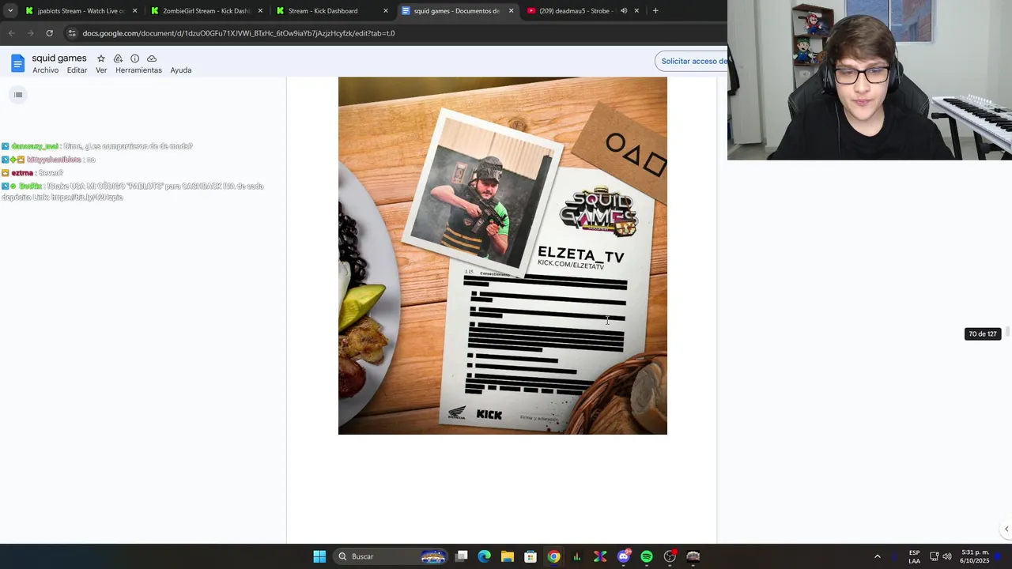Click the squid games document title

(x=59, y=58)
